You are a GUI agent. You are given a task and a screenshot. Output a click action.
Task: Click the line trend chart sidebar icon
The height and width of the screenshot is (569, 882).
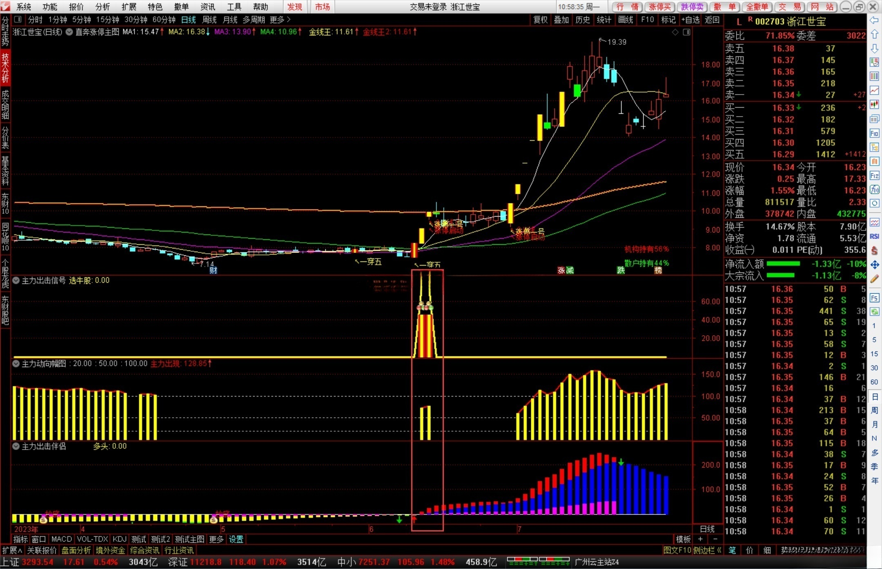(x=874, y=90)
